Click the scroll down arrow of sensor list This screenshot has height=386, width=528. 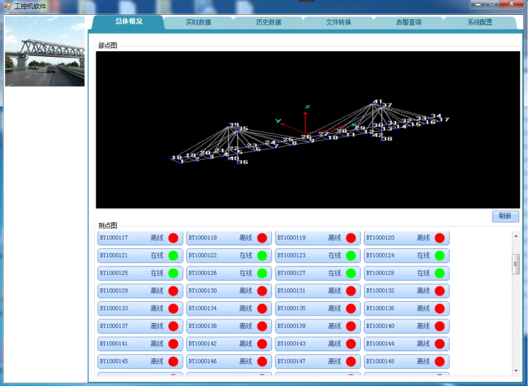[516, 370]
